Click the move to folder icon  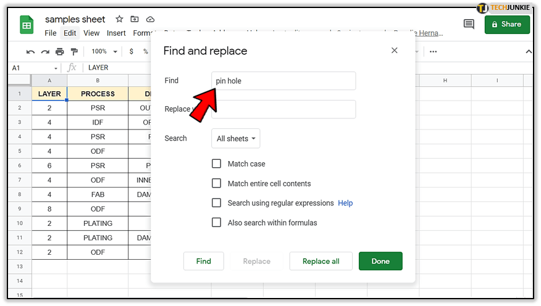click(135, 20)
